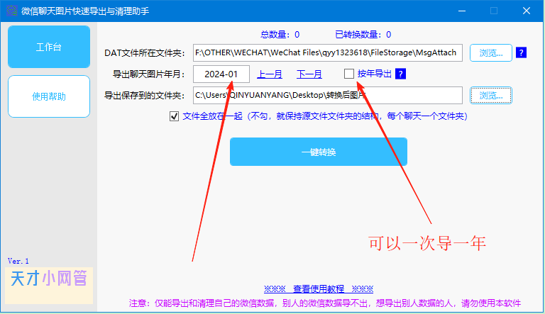Screen dimensions: 545x314
Task: Click the 已转换数量: 0 counter text
Action: pos(363,35)
